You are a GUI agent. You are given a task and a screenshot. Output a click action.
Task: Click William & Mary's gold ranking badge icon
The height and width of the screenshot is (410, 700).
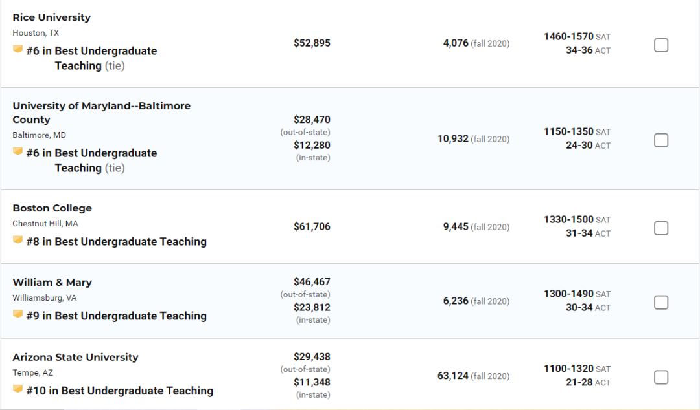18,315
